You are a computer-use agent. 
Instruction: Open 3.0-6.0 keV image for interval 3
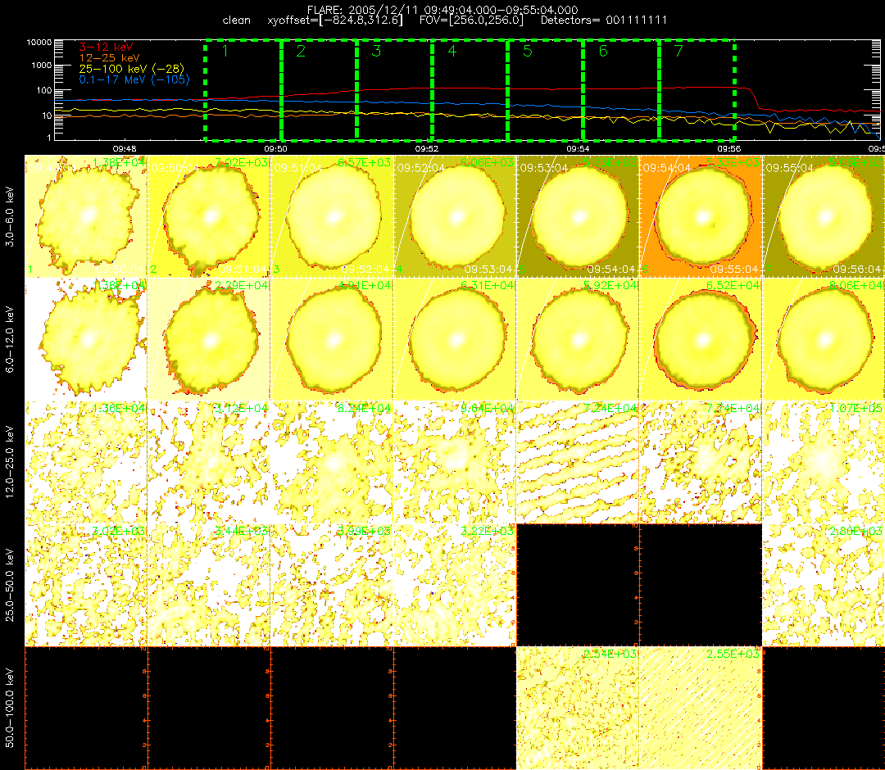[x=332, y=216]
